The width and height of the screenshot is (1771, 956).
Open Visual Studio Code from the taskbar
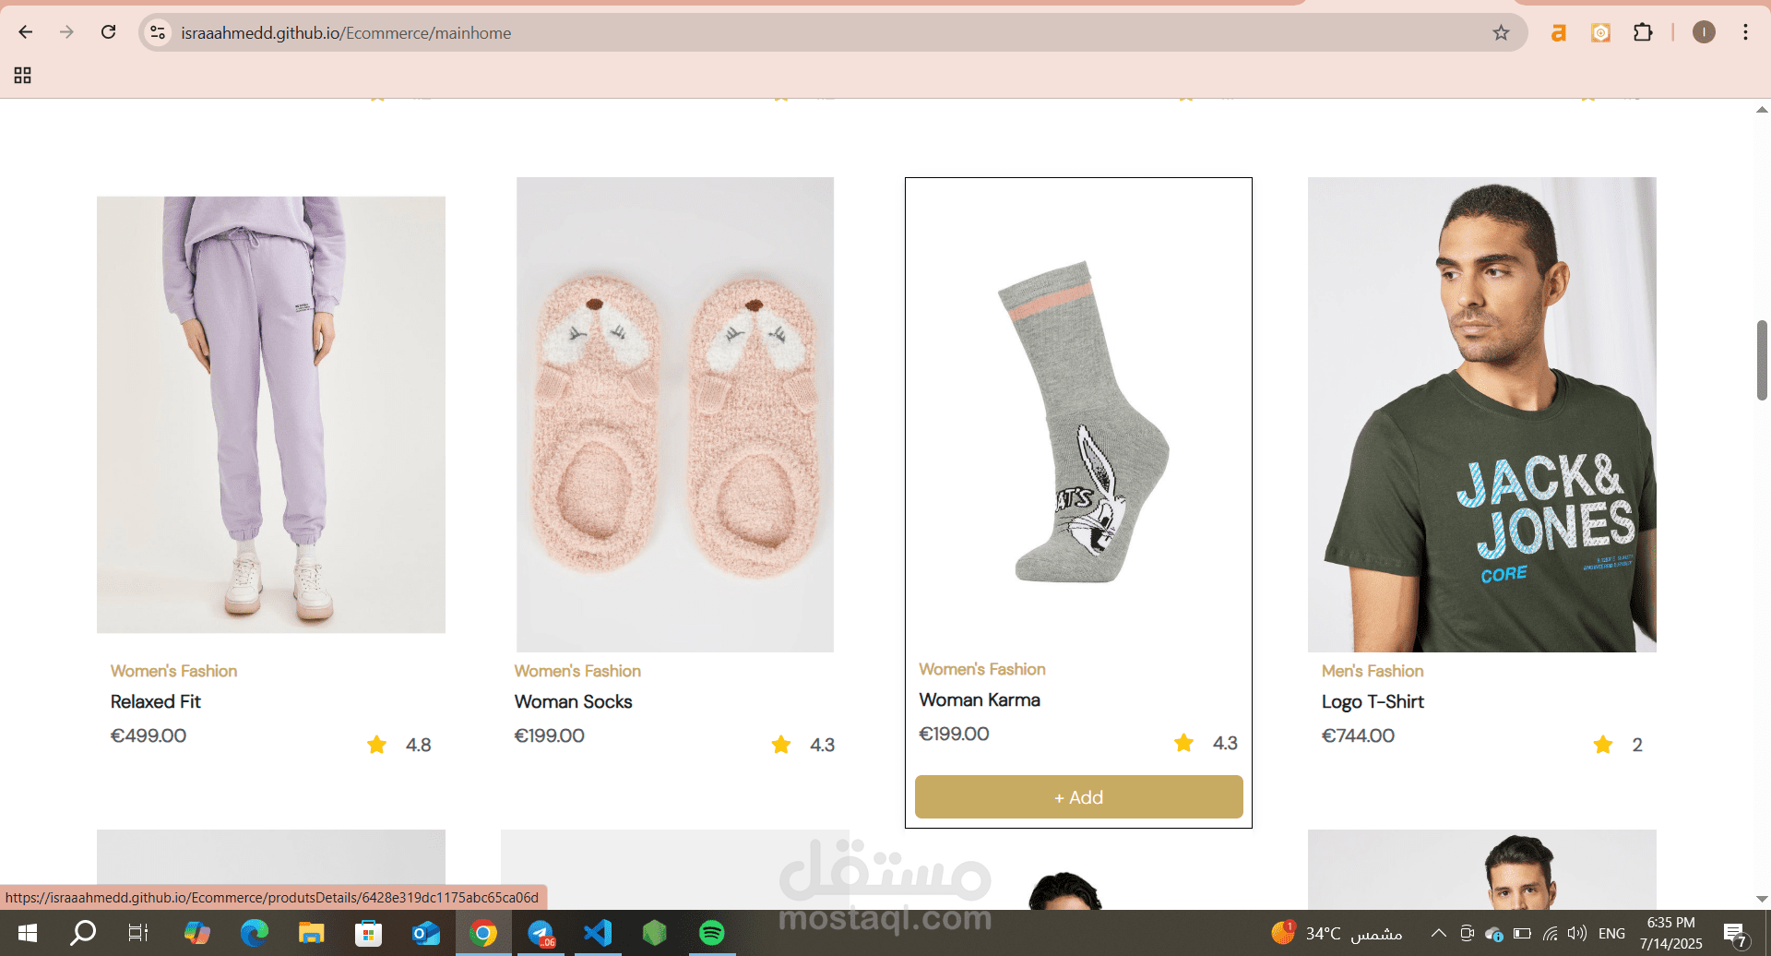(598, 933)
